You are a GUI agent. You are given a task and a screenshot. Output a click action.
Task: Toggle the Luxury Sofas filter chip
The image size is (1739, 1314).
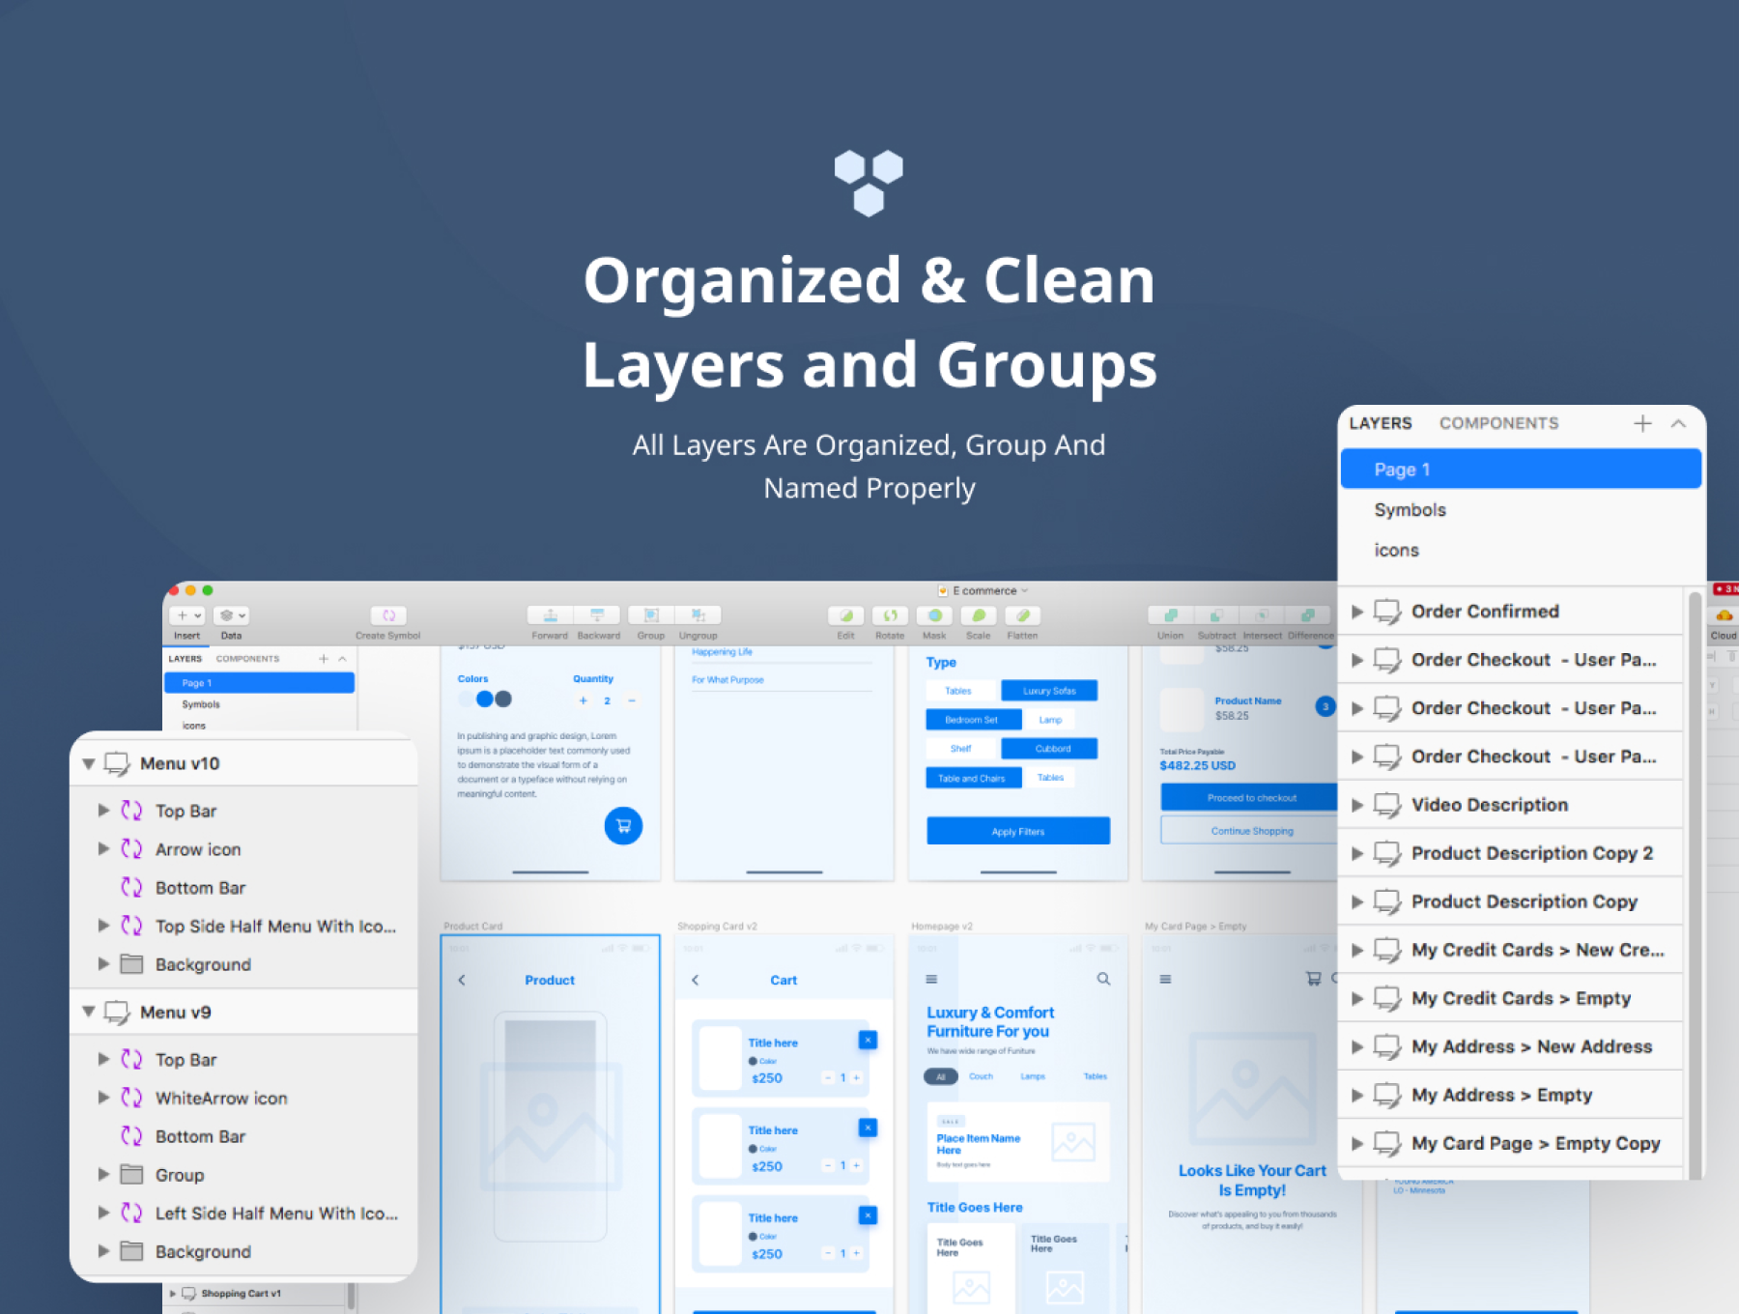pos(1049,691)
